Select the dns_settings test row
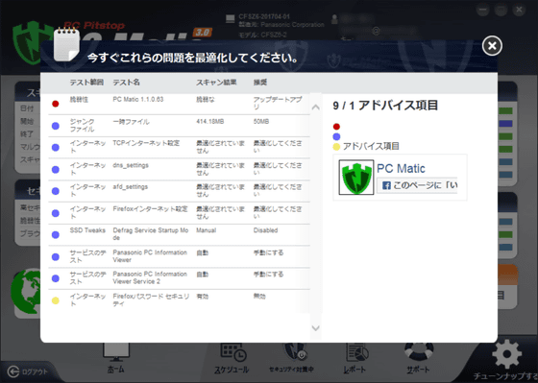The height and width of the screenshot is (383, 538). tap(179, 169)
